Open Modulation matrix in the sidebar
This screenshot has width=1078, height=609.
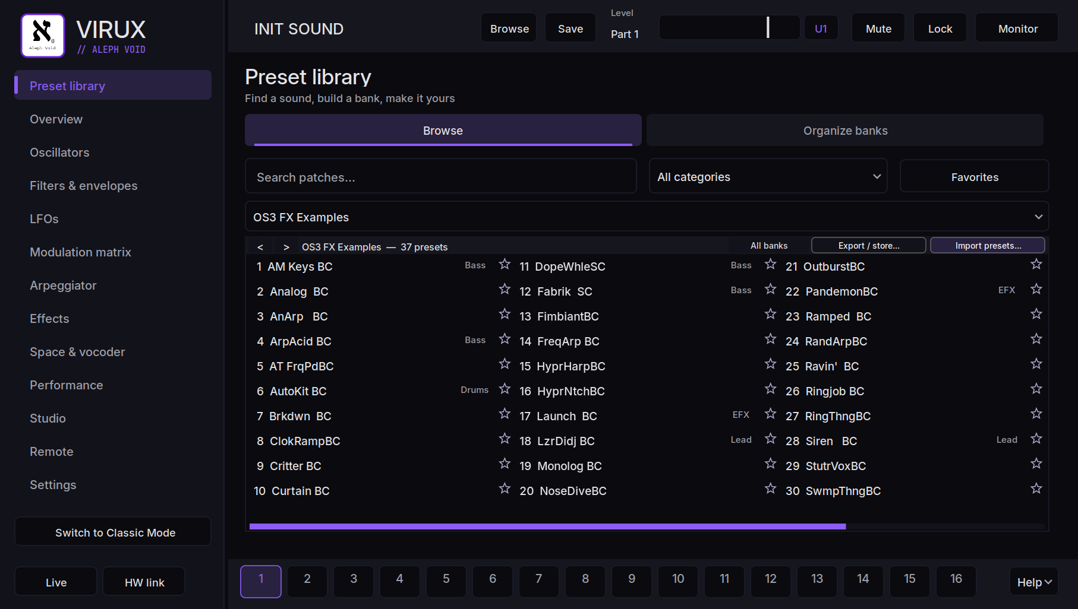(113, 252)
